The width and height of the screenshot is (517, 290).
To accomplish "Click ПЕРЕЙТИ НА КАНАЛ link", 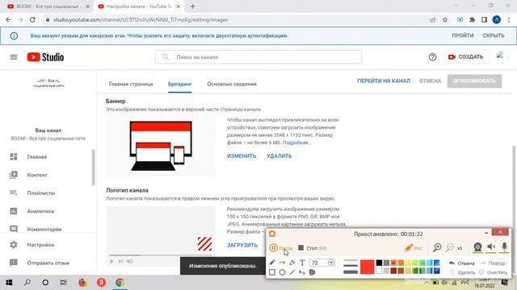I will pyautogui.click(x=384, y=81).
